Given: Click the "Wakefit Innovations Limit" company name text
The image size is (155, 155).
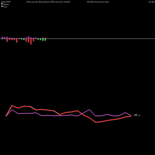Looking at the screenshot, I should point(98,2).
